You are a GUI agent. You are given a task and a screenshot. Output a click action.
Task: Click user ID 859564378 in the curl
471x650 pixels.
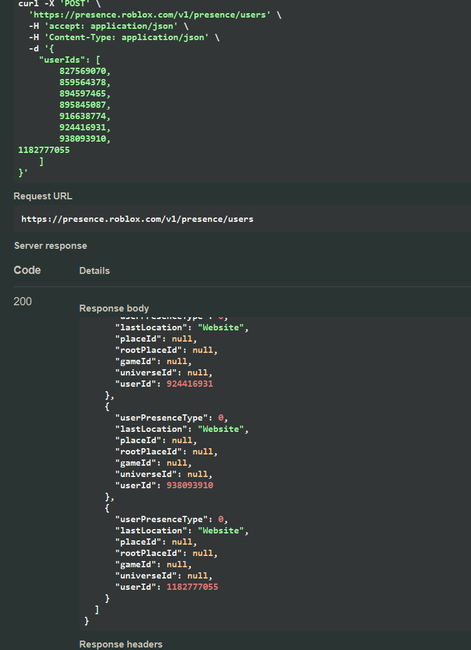coord(85,82)
